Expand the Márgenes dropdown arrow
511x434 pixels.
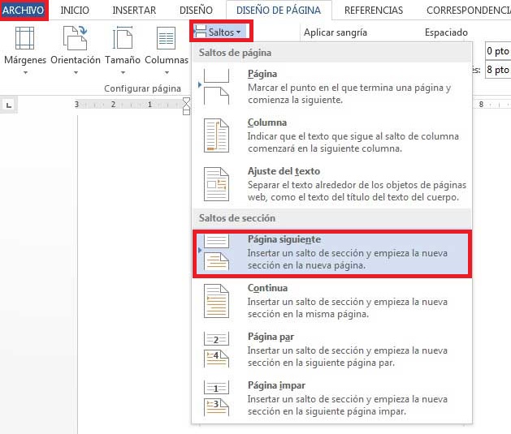point(25,73)
